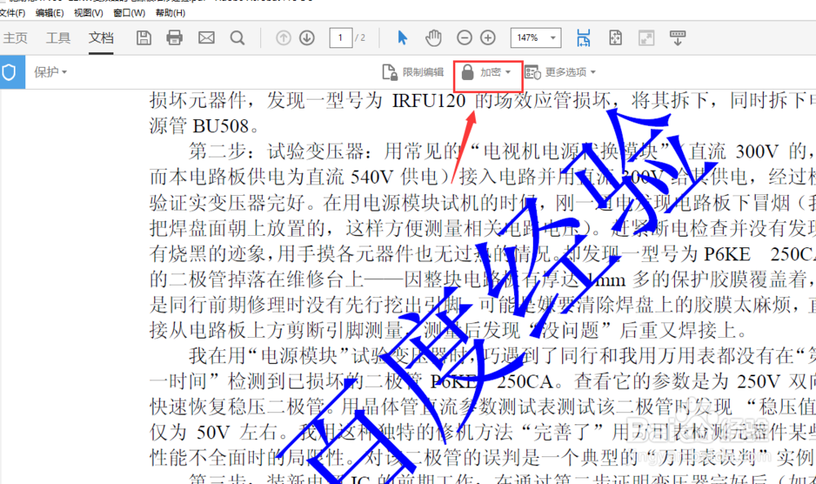
Task: Click the Email document icon
Action: 206,38
